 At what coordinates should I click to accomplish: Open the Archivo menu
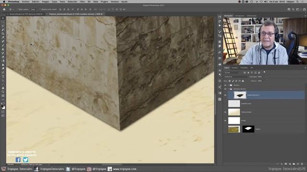[25, 1]
